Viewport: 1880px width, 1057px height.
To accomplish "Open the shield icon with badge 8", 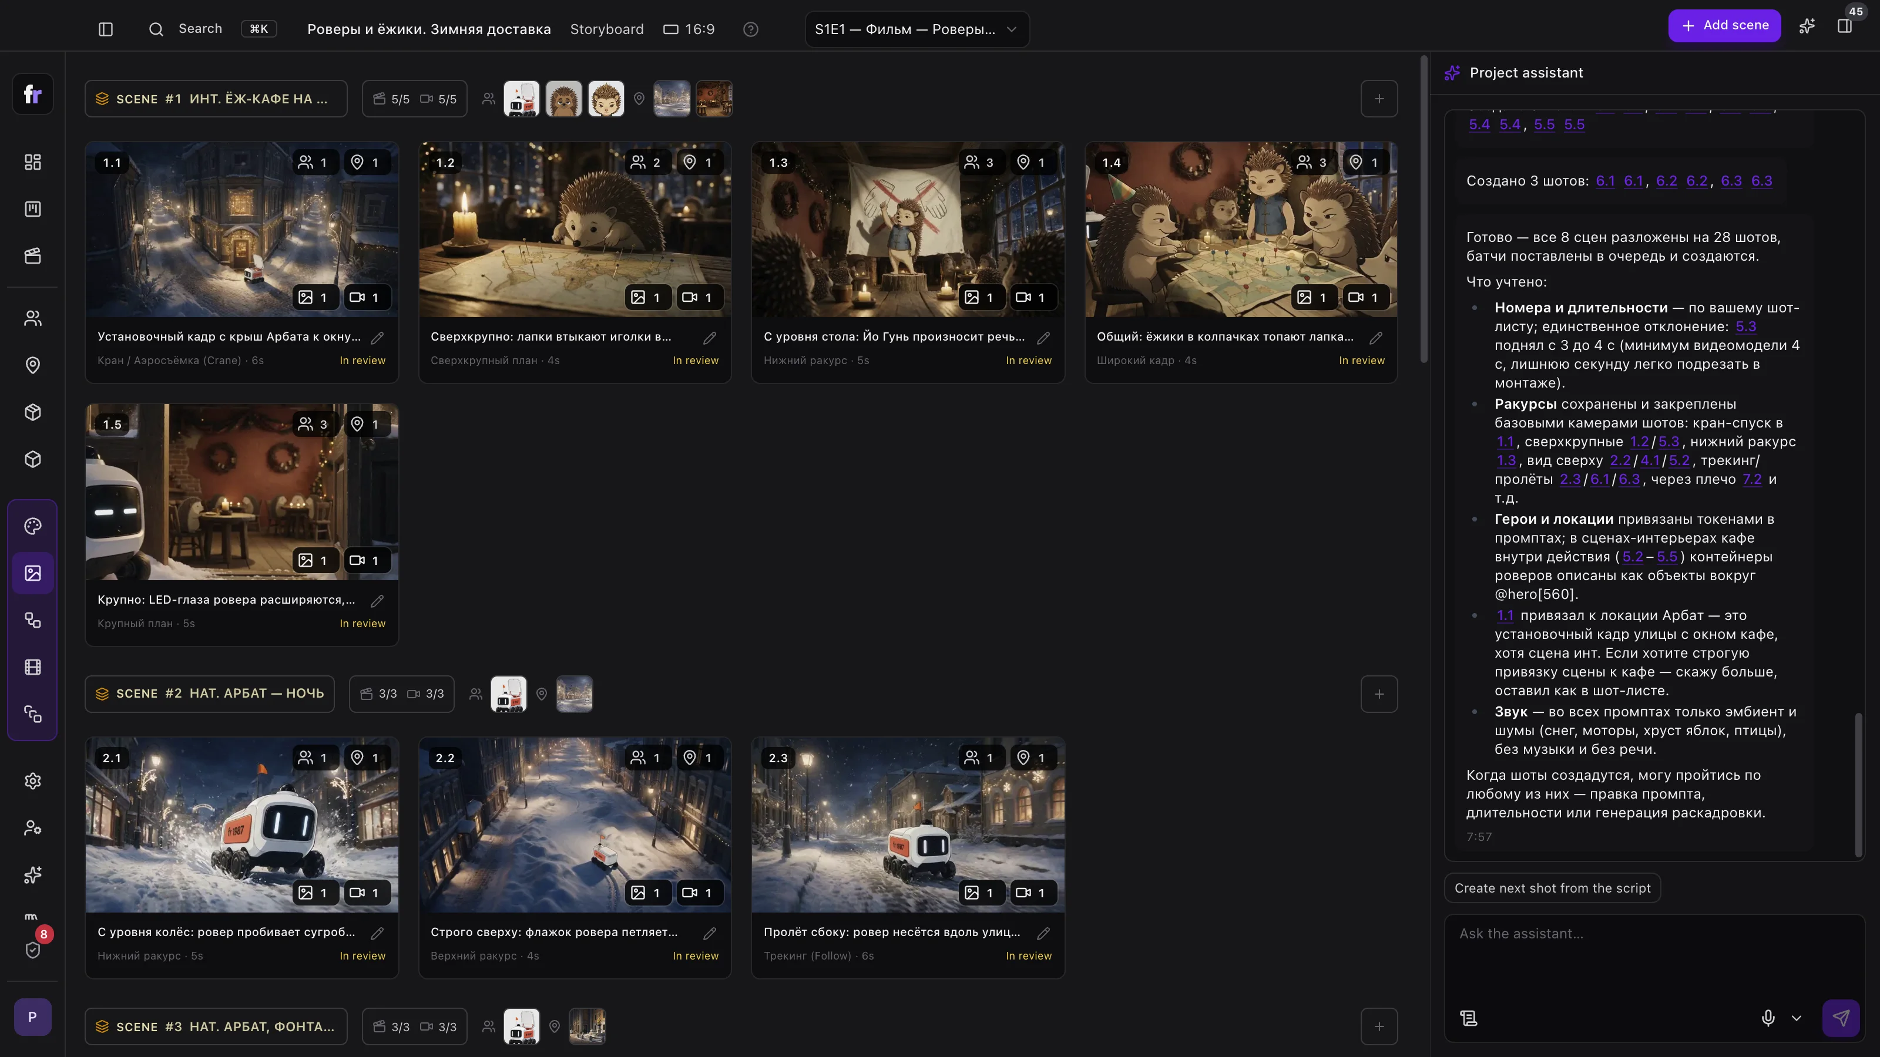I will (33, 949).
